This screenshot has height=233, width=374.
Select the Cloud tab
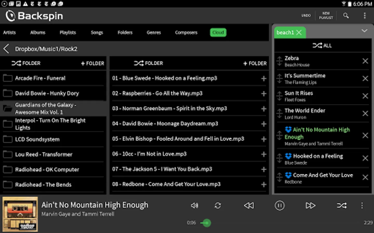(218, 32)
